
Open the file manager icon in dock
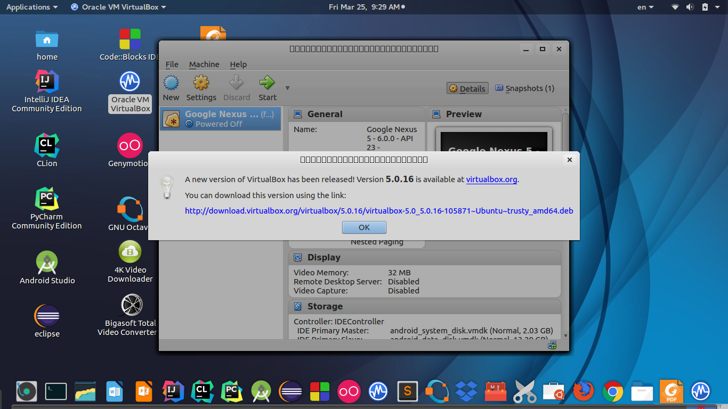coord(642,391)
